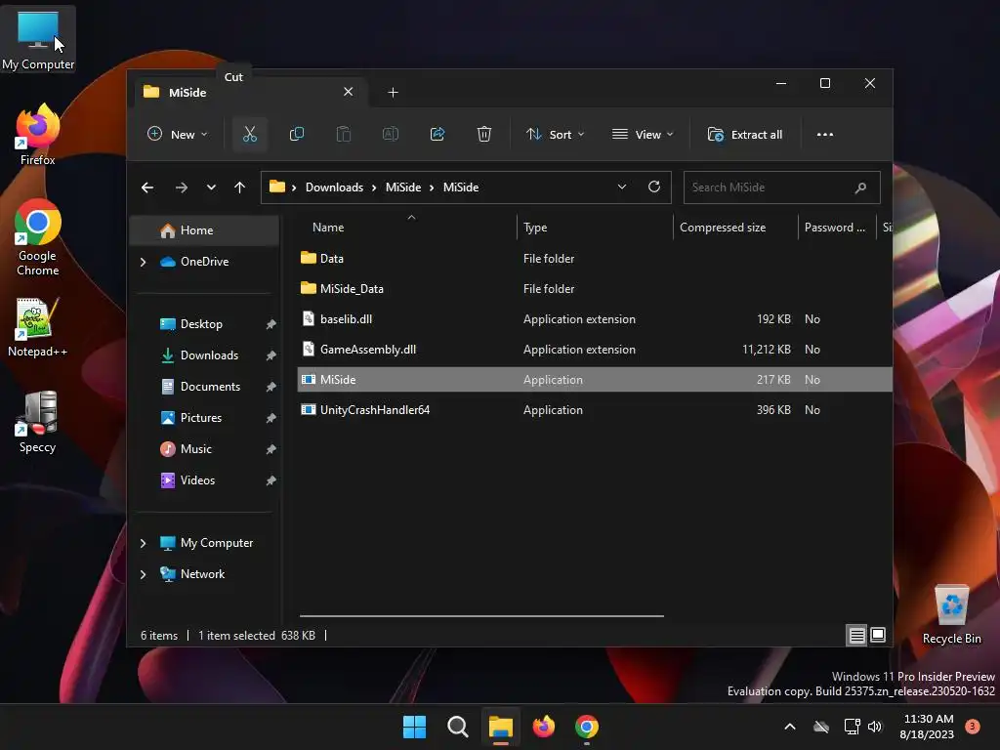Select the Notepad++ desktop shortcut

pos(38,327)
